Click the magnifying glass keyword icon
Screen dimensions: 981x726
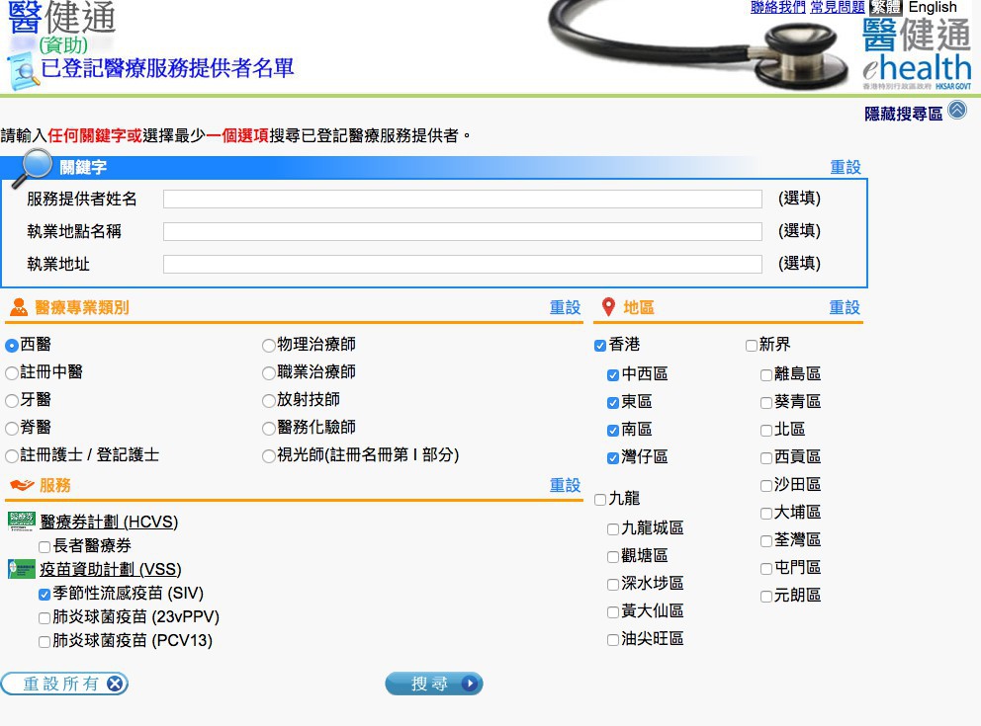(35, 167)
